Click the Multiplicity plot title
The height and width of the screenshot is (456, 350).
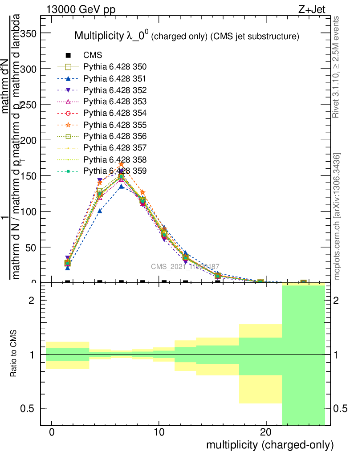pos(187,36)
